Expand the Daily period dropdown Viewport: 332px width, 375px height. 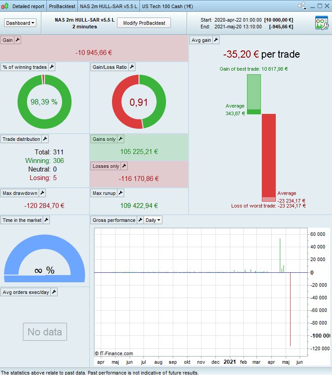pyautogui.click(x=153, y=220)
